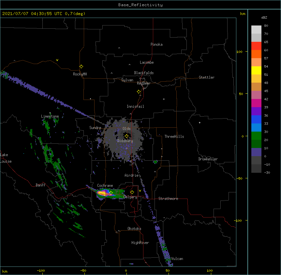
Task: Click the Airdrie city label
Action: 131,175
